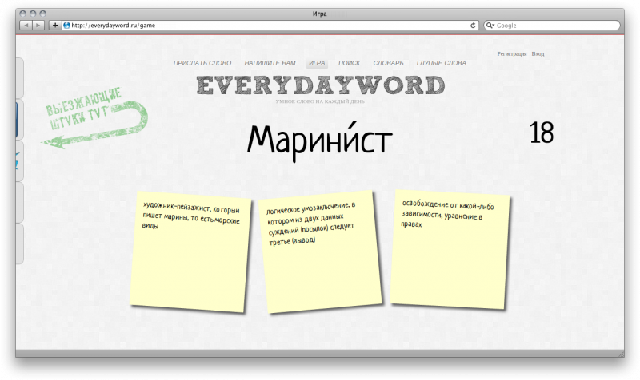Open the third slide-out side tab with bird icon

pyautogui.click(x=18, y=161)
